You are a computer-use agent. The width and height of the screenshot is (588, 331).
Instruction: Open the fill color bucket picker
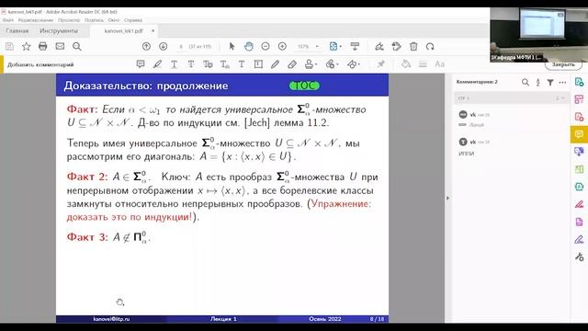click(x=406, y=64)
